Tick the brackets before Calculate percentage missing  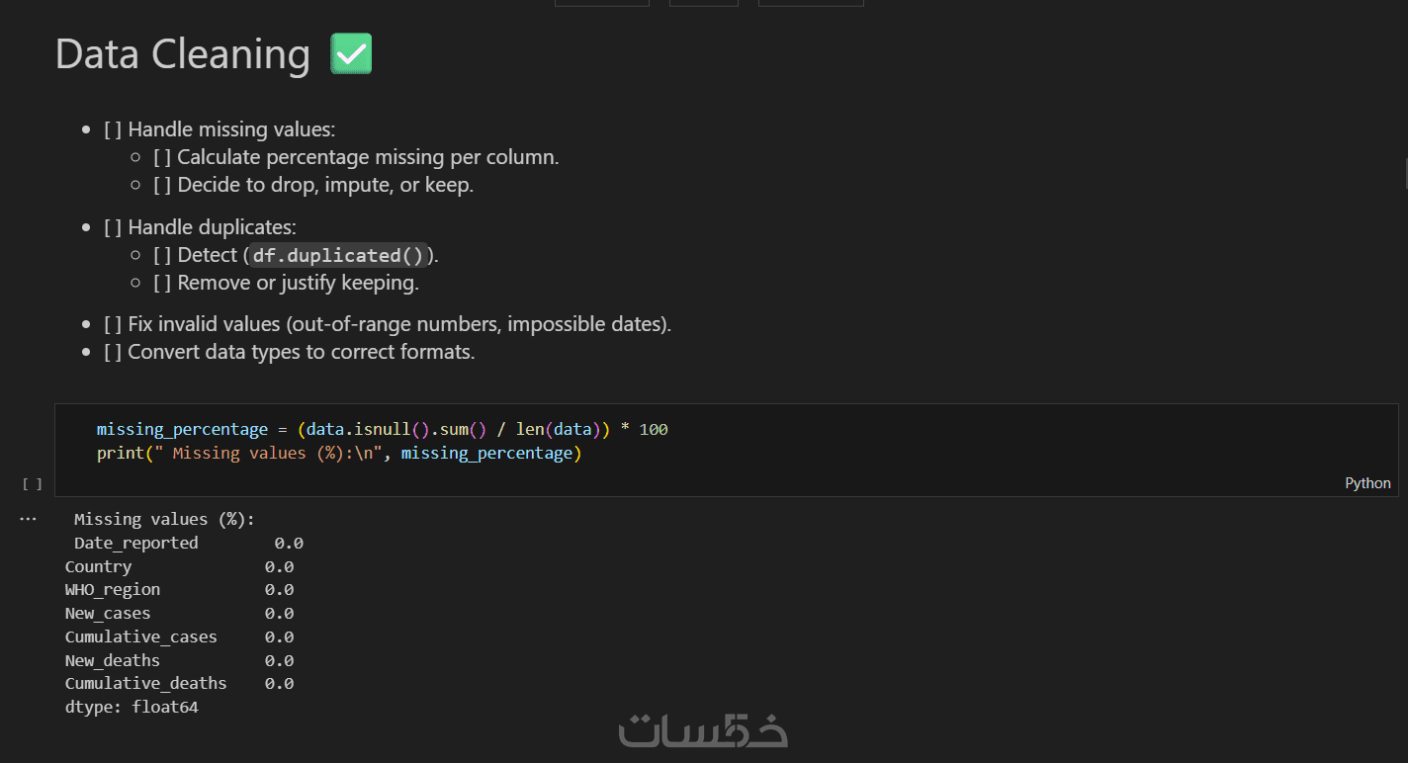(162, 157)
